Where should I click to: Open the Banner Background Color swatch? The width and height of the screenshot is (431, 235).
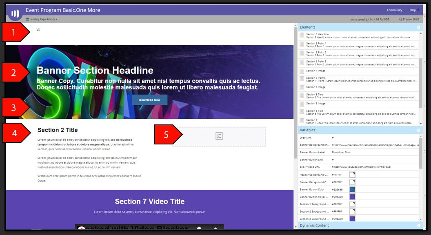[x=352, y=182]
